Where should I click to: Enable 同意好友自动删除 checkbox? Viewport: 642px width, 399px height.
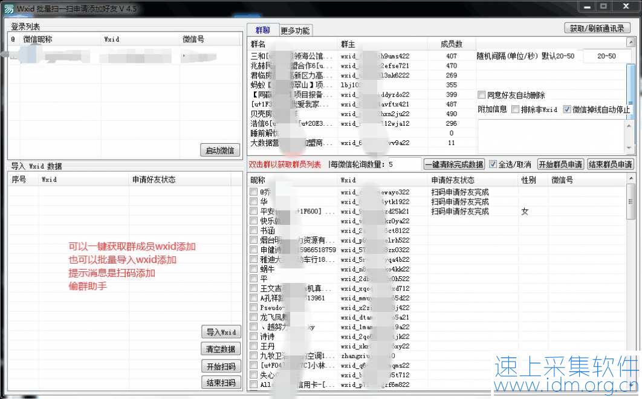[x=481, y=95]
